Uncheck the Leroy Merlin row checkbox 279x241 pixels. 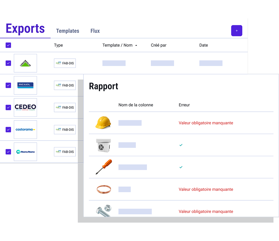[8, 63]
